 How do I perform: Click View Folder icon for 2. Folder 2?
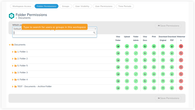pos(118,60)
